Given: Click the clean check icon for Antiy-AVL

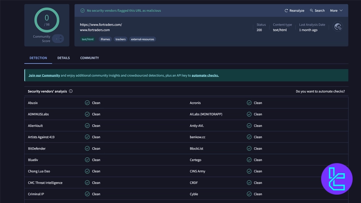Looking at the screenshot, I should pyautogui.click(x=249, y=126).
